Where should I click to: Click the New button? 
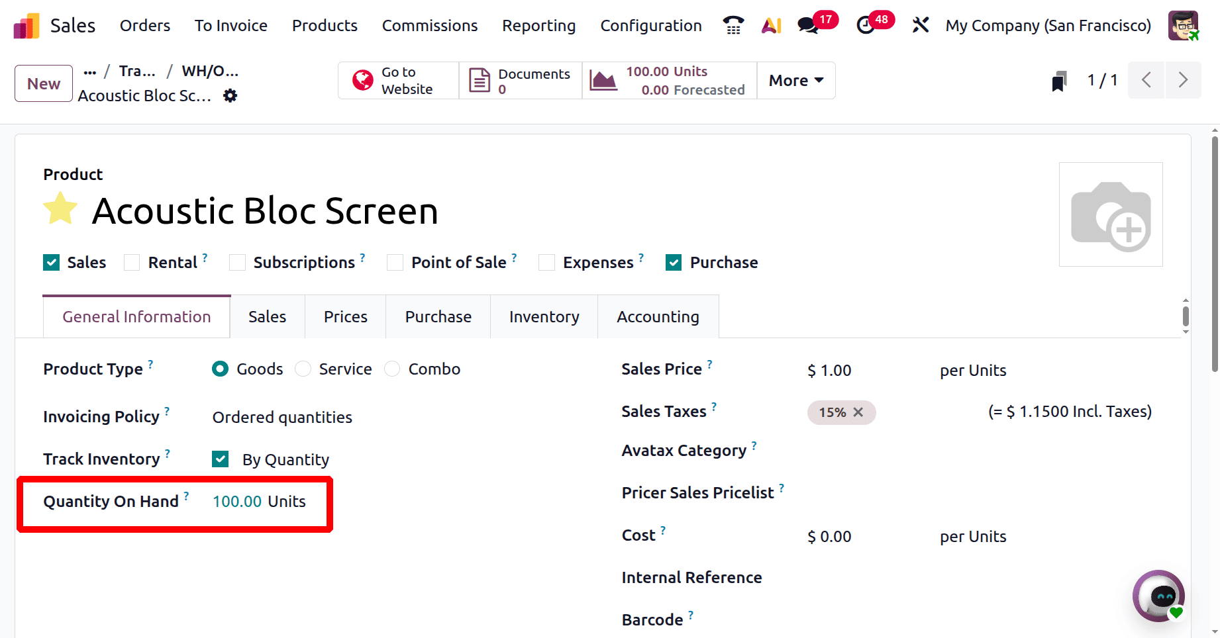[x=44, y=83]
